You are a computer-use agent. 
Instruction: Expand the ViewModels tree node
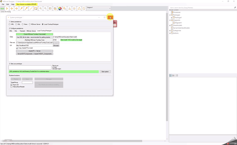170,25
